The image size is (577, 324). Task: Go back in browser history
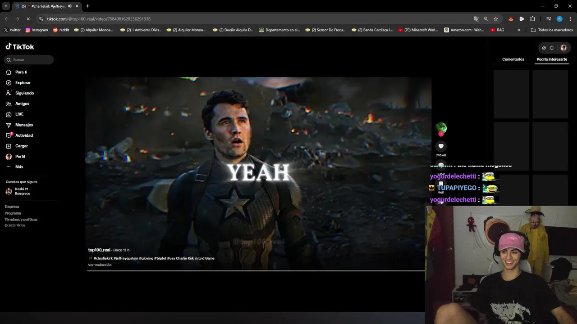tap(6, 19)
